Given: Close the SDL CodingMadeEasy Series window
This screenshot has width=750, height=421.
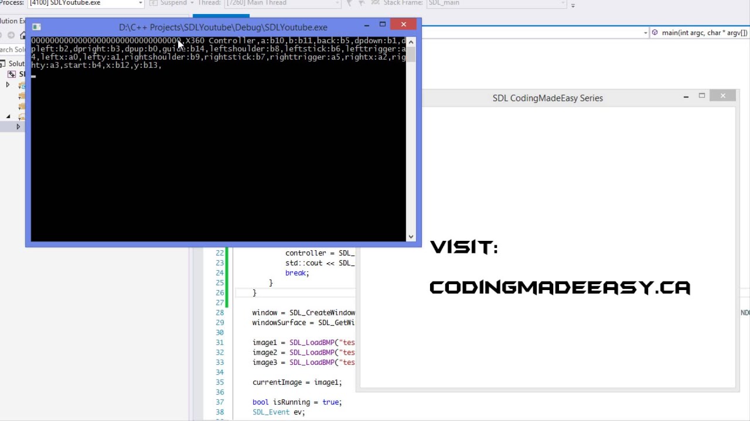Looking at the screenshot, I should coord(723,96).
